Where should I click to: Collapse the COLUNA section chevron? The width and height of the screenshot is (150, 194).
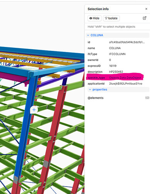coord(88,35)
